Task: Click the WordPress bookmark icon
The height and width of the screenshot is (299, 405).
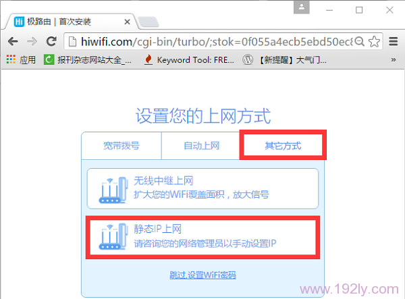Action: click(x=248, y=59)
